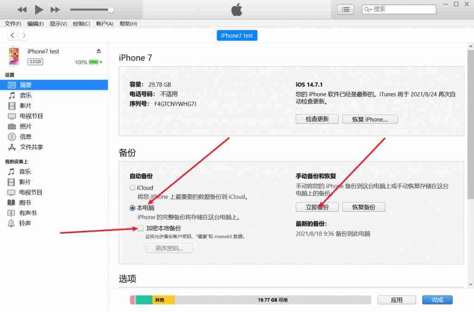Screen dimensions: 474x312
Task: Click the play button
Action: click(x=39, y=10)
